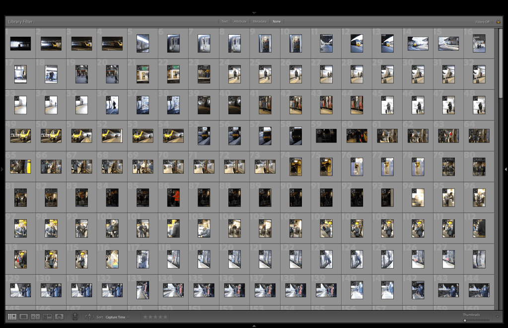The width and height of the screenshot is (508, 328).
Task: Open the Filters Off preset dropdown
Action: tap(483, 22)
